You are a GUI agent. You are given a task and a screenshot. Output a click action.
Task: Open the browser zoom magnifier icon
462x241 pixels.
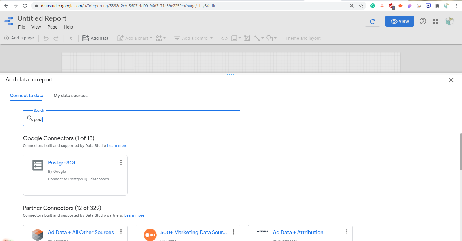click(352, 6)
